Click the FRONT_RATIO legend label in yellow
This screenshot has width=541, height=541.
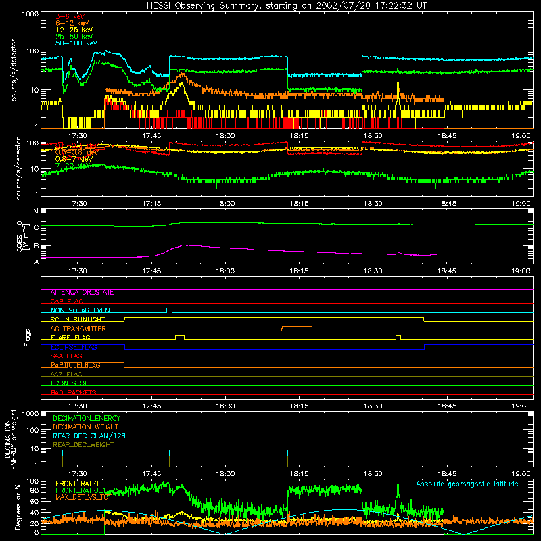77,484
